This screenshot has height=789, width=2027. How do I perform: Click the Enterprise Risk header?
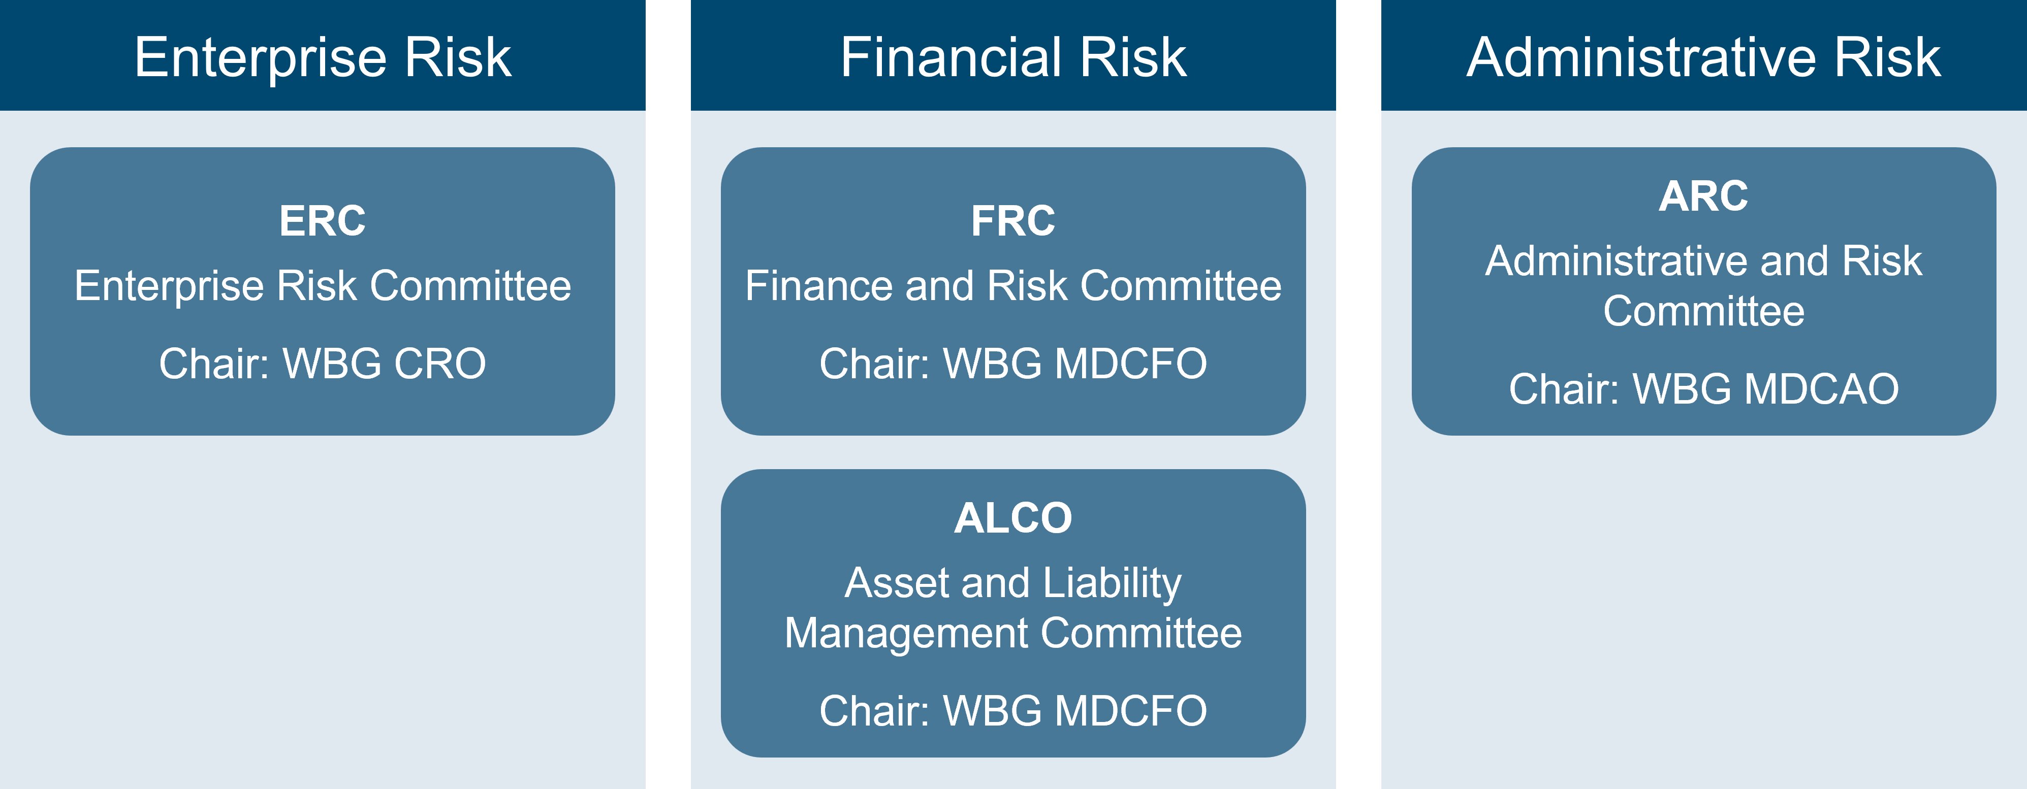pyautogui.click(x=323, y=55)
